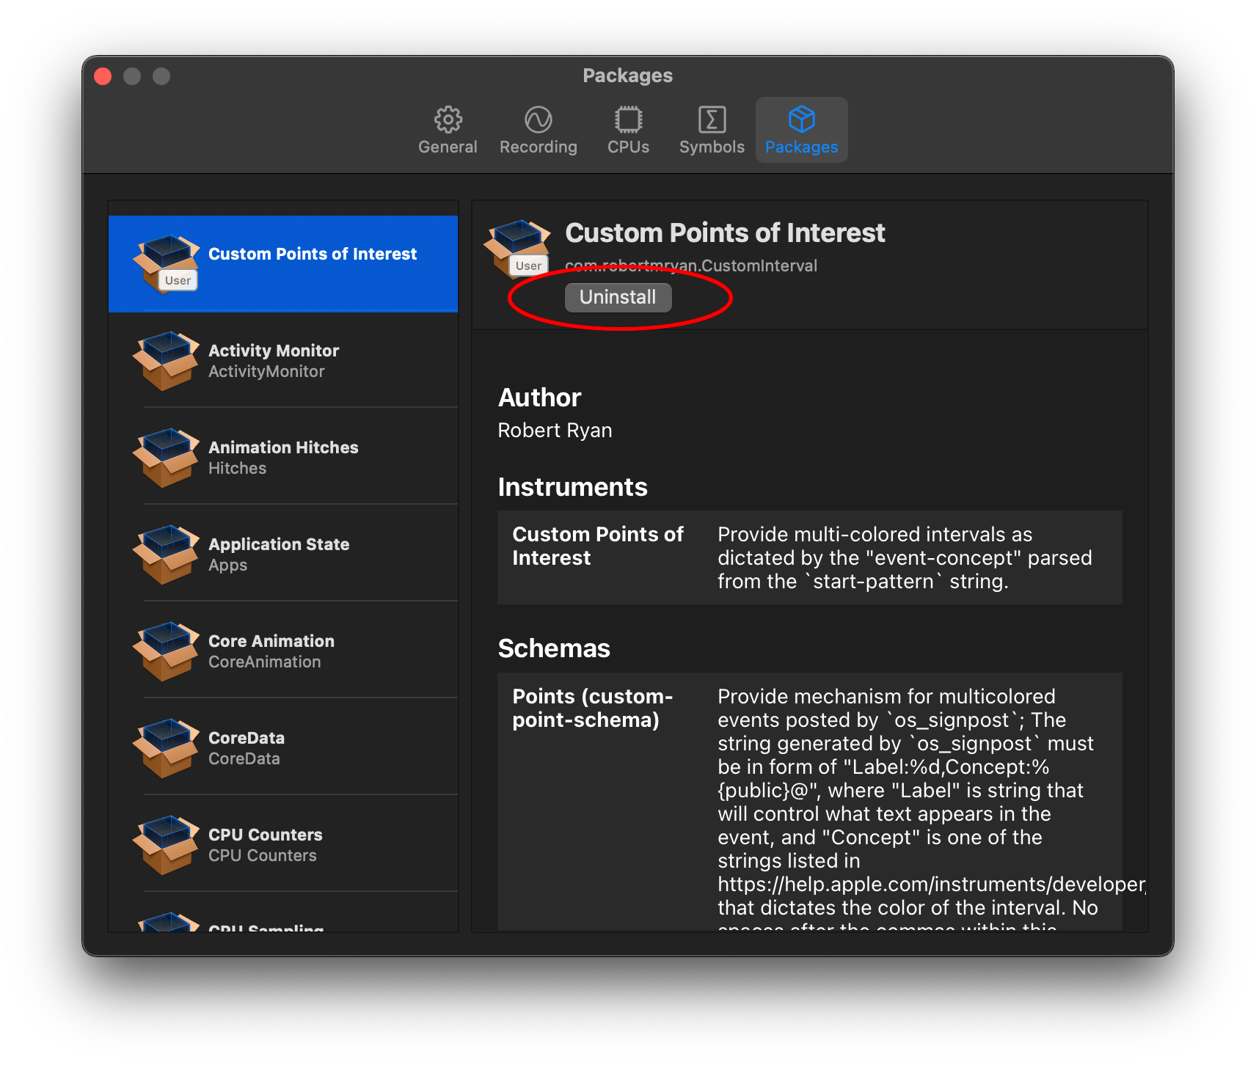
Task: Click the "Provide multi-colored intervals" instrument description
Action: (905, 557)
